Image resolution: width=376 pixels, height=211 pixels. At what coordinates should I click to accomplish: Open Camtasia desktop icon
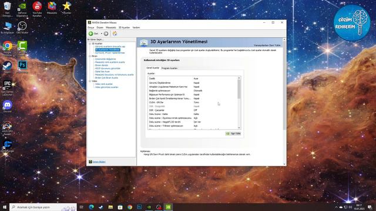coord(22,48)
